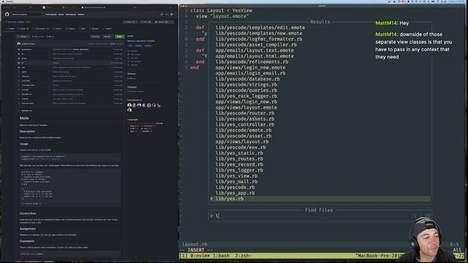This screenshot has height=263, width=468.
Task: Open the Add file dropdown
Action: [107, 37]
